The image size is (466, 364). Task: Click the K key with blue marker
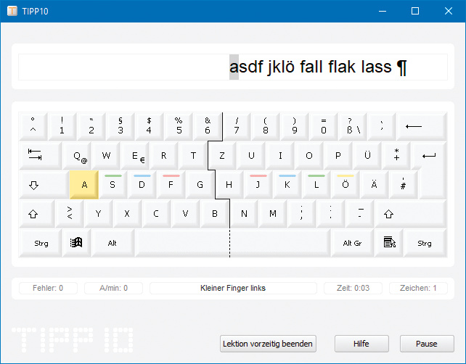click(287, 185)
